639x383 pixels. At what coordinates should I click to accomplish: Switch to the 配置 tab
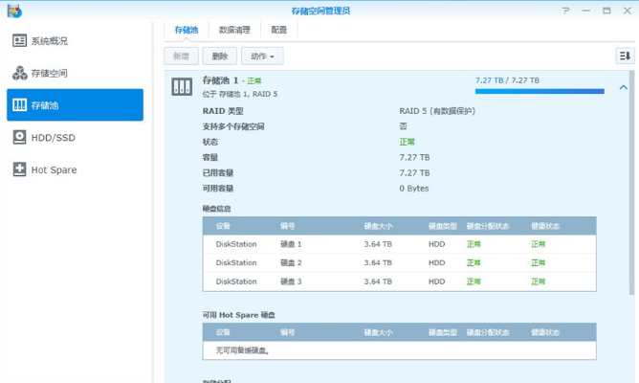(x=279, y=30)
